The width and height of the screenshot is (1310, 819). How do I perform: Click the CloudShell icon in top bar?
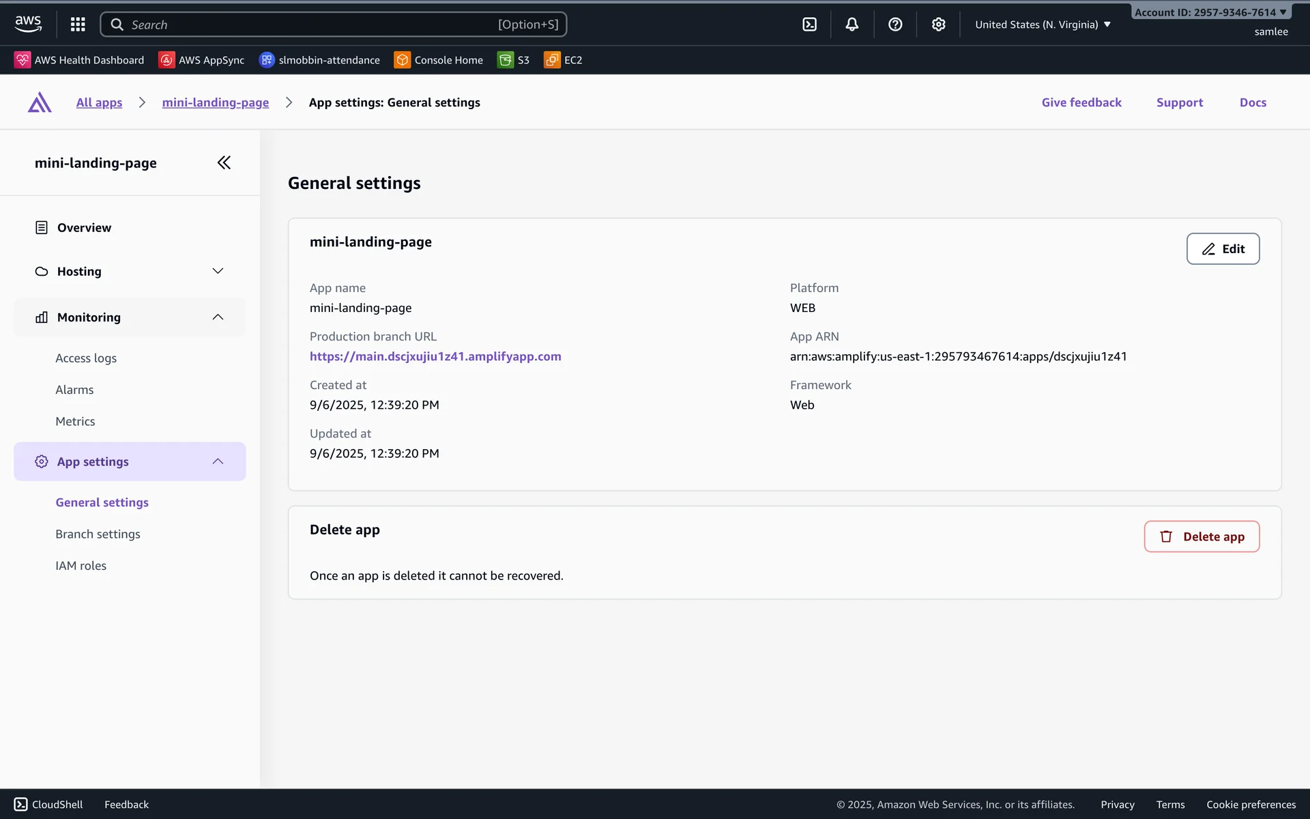(x=809, y=25)
